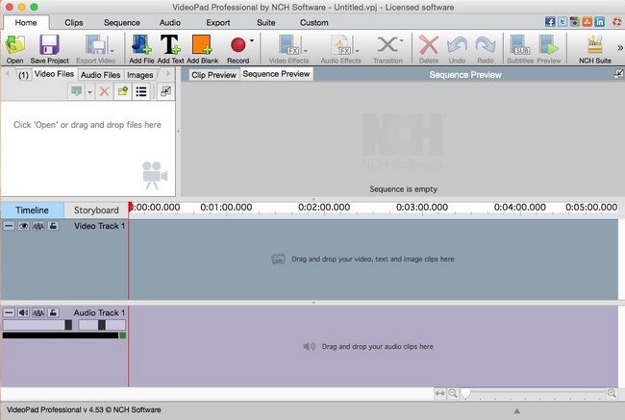Screen dimensions: 625x420
Task: Undock the media bin panel
Action: pyautogui.click(x=165, y=91)
